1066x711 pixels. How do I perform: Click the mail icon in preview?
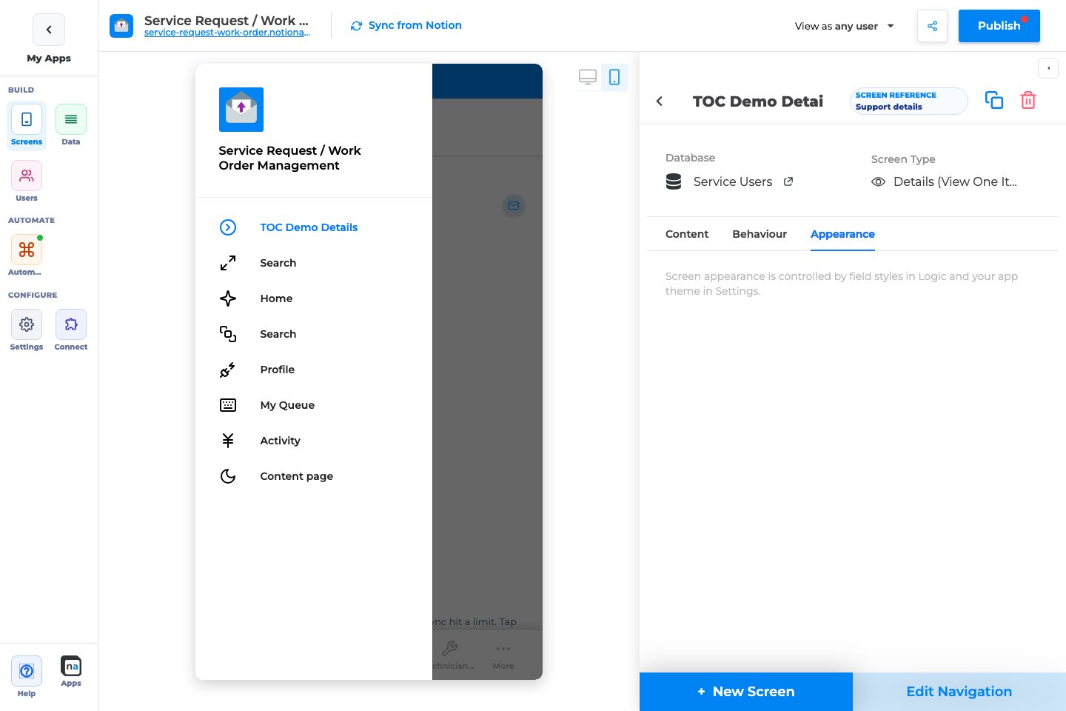tap(514, 205)
